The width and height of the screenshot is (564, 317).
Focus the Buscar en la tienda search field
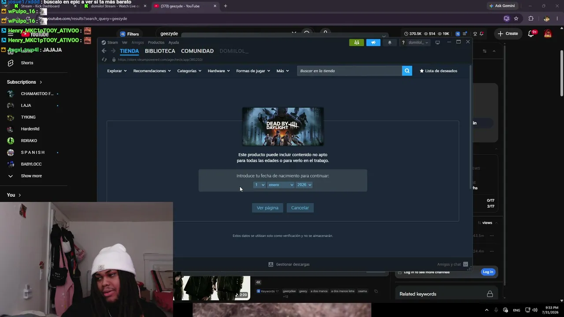(349, 71)
